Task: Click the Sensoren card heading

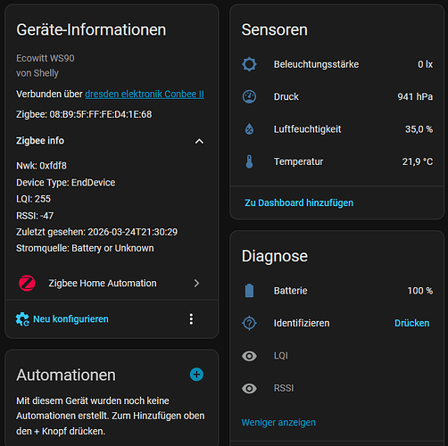Action: 274,29
